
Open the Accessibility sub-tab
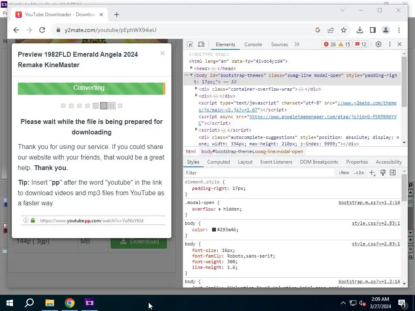389,162
